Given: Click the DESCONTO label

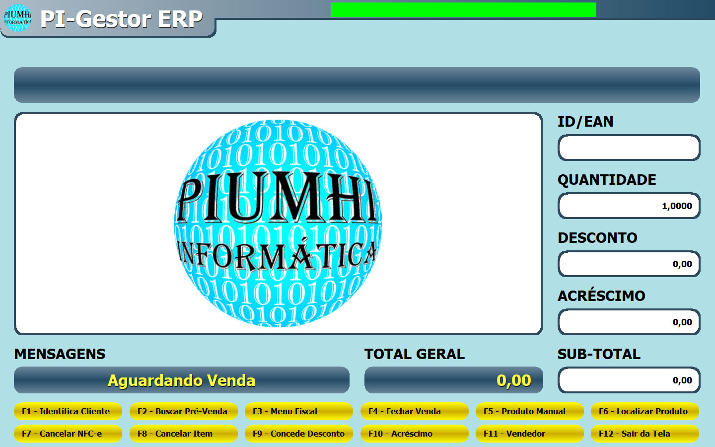Looking at the screenshot, I should tap(597, 238).
